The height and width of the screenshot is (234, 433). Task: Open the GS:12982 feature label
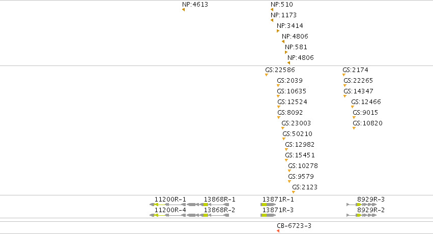pos(300,145)
